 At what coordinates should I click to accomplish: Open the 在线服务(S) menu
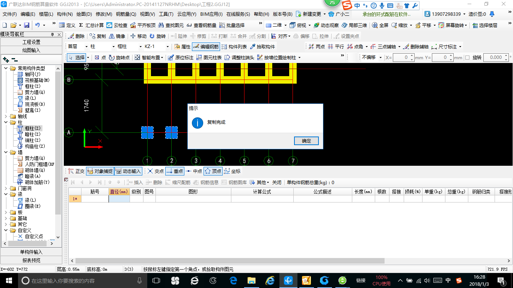point(238,14)
